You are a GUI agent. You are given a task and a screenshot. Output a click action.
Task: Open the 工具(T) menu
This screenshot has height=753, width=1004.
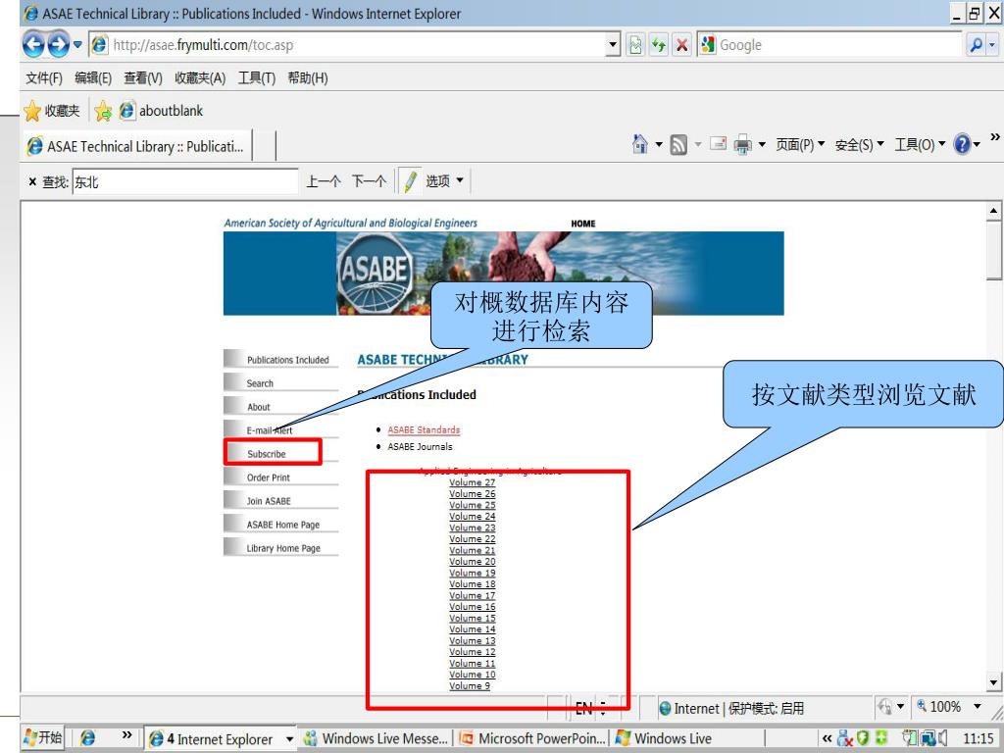coord(257,78)
